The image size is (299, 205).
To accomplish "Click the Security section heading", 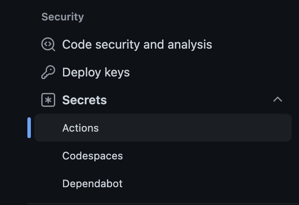I will click(x=63, y=17).
